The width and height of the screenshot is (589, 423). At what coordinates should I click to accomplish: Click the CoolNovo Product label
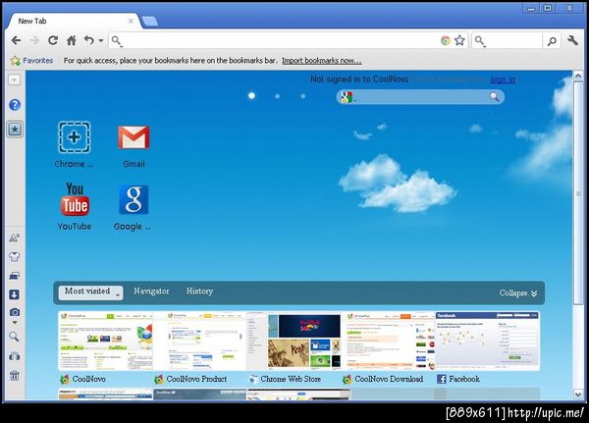pos(196,379)
